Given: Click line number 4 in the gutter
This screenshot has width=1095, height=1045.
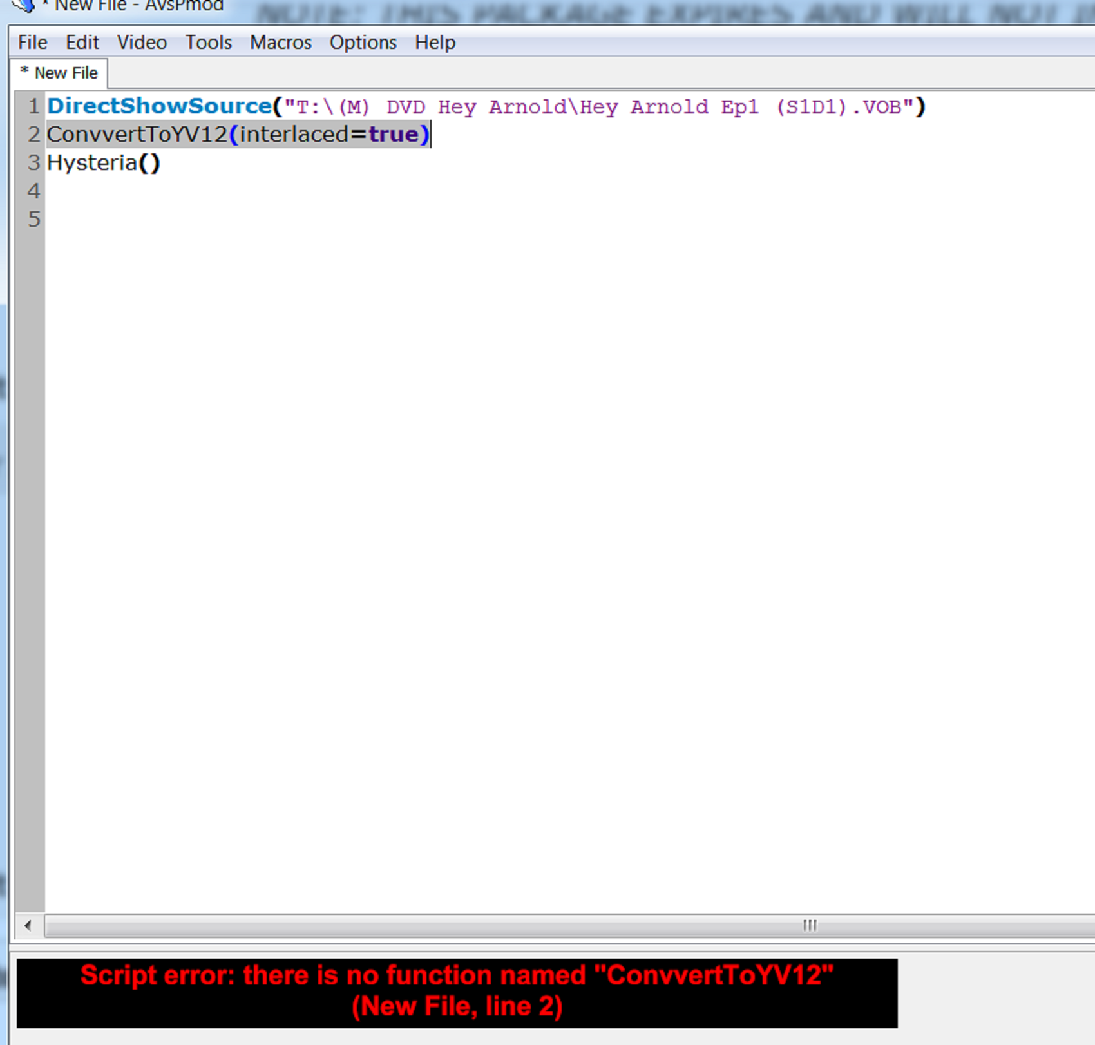Looking at the screenshot, I should click(33, 191).
